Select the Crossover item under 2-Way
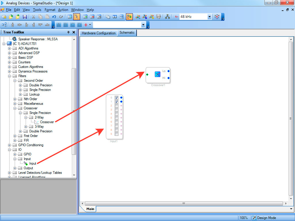Screen dimensions: 295x221 click(x=47, y=122)
